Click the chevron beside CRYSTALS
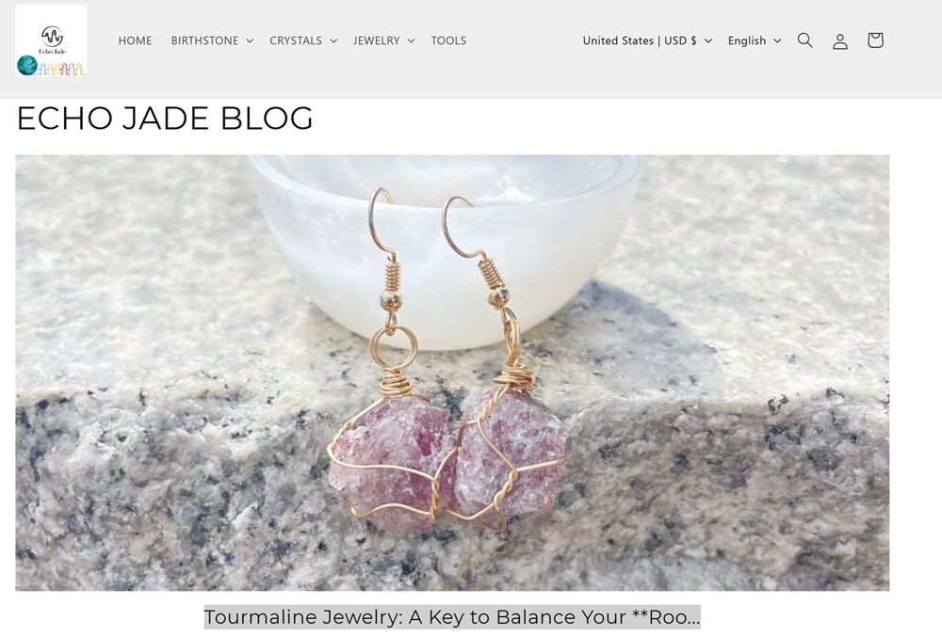942x636 pixels. pos(333,40)
